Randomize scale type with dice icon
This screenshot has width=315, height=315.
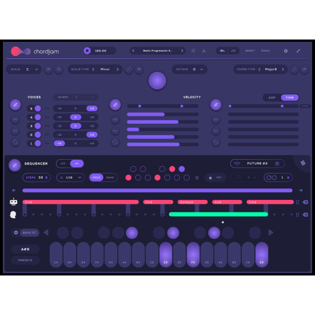(x=129, y=69)
